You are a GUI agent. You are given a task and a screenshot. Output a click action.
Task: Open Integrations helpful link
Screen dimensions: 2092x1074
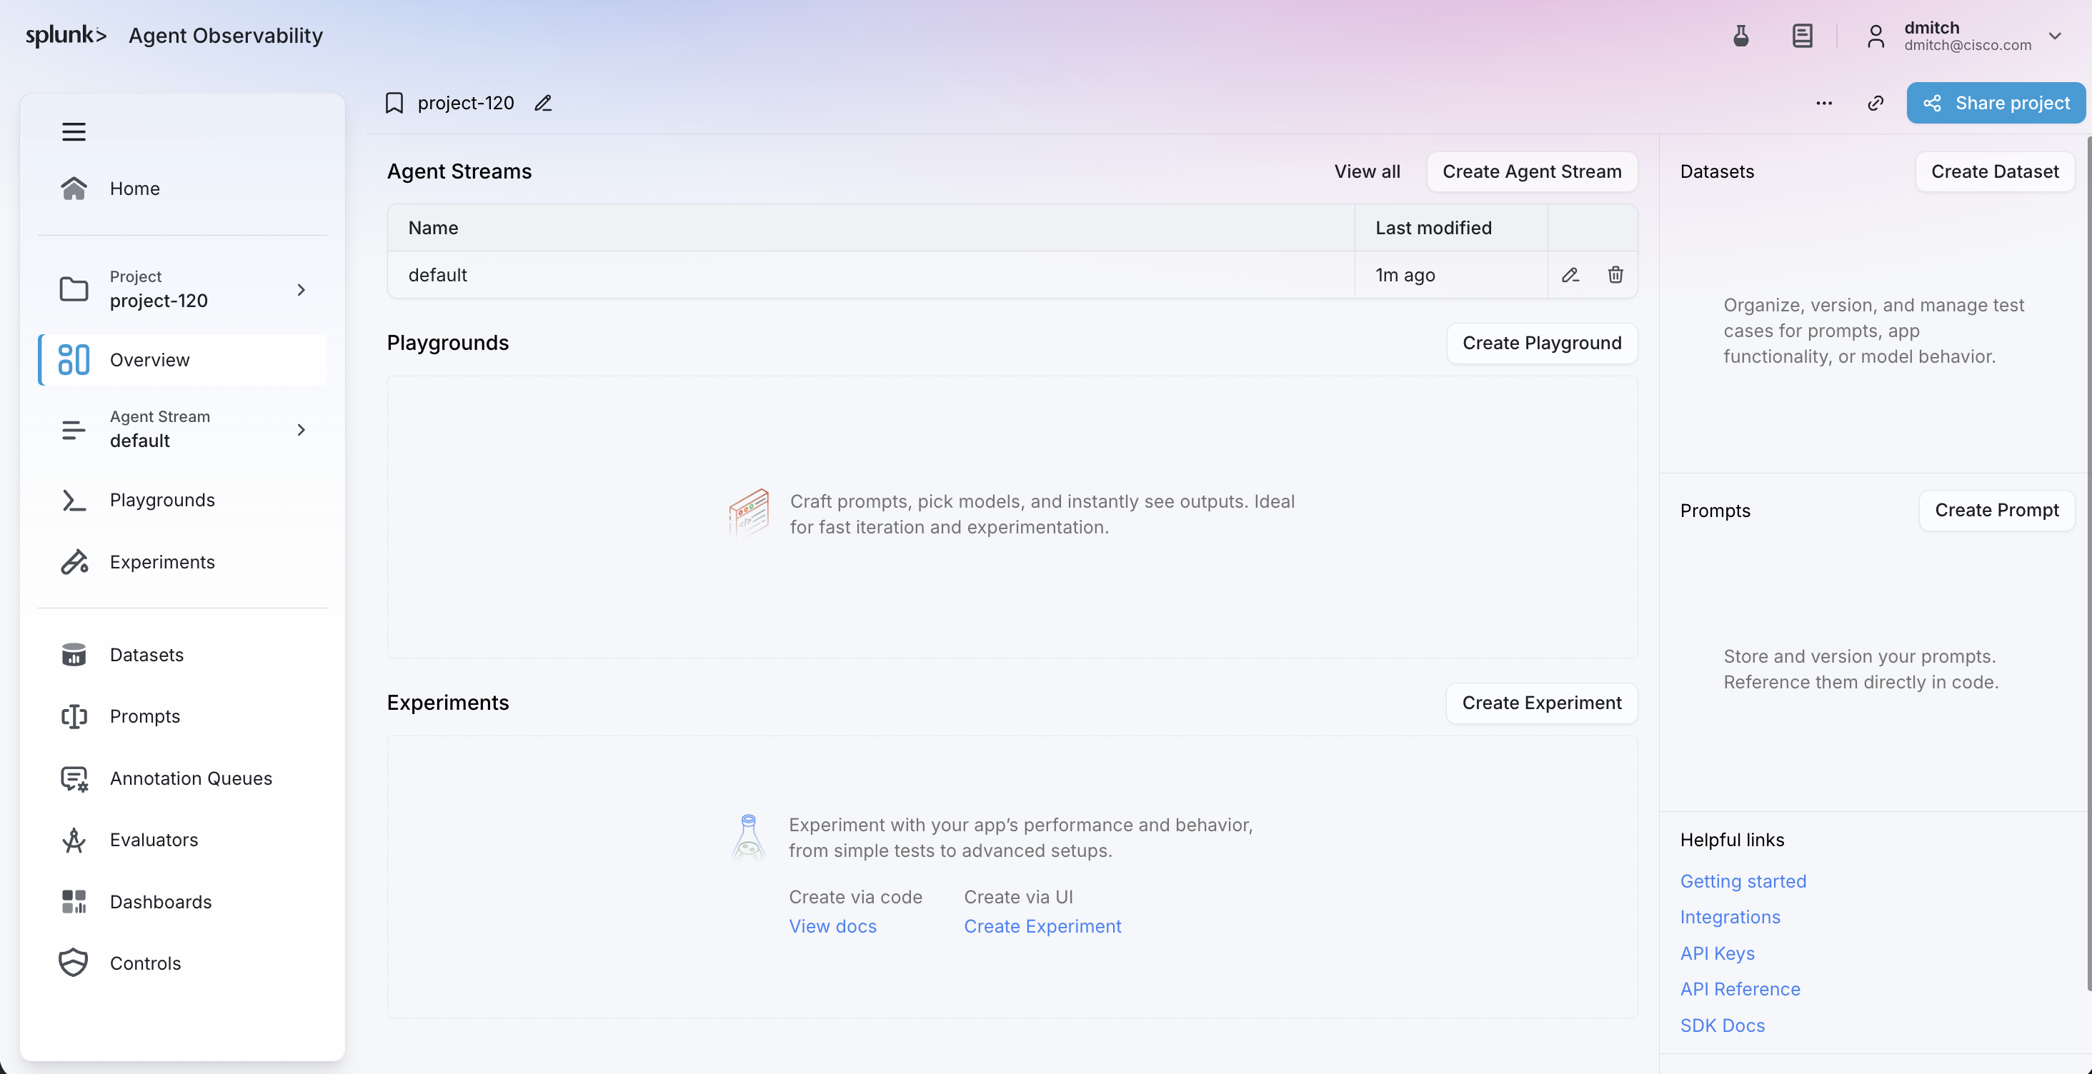[x=1730, y=918]
